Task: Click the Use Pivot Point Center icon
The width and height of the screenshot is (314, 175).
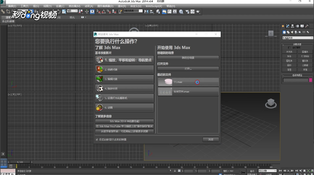Action: coord(81,11)
